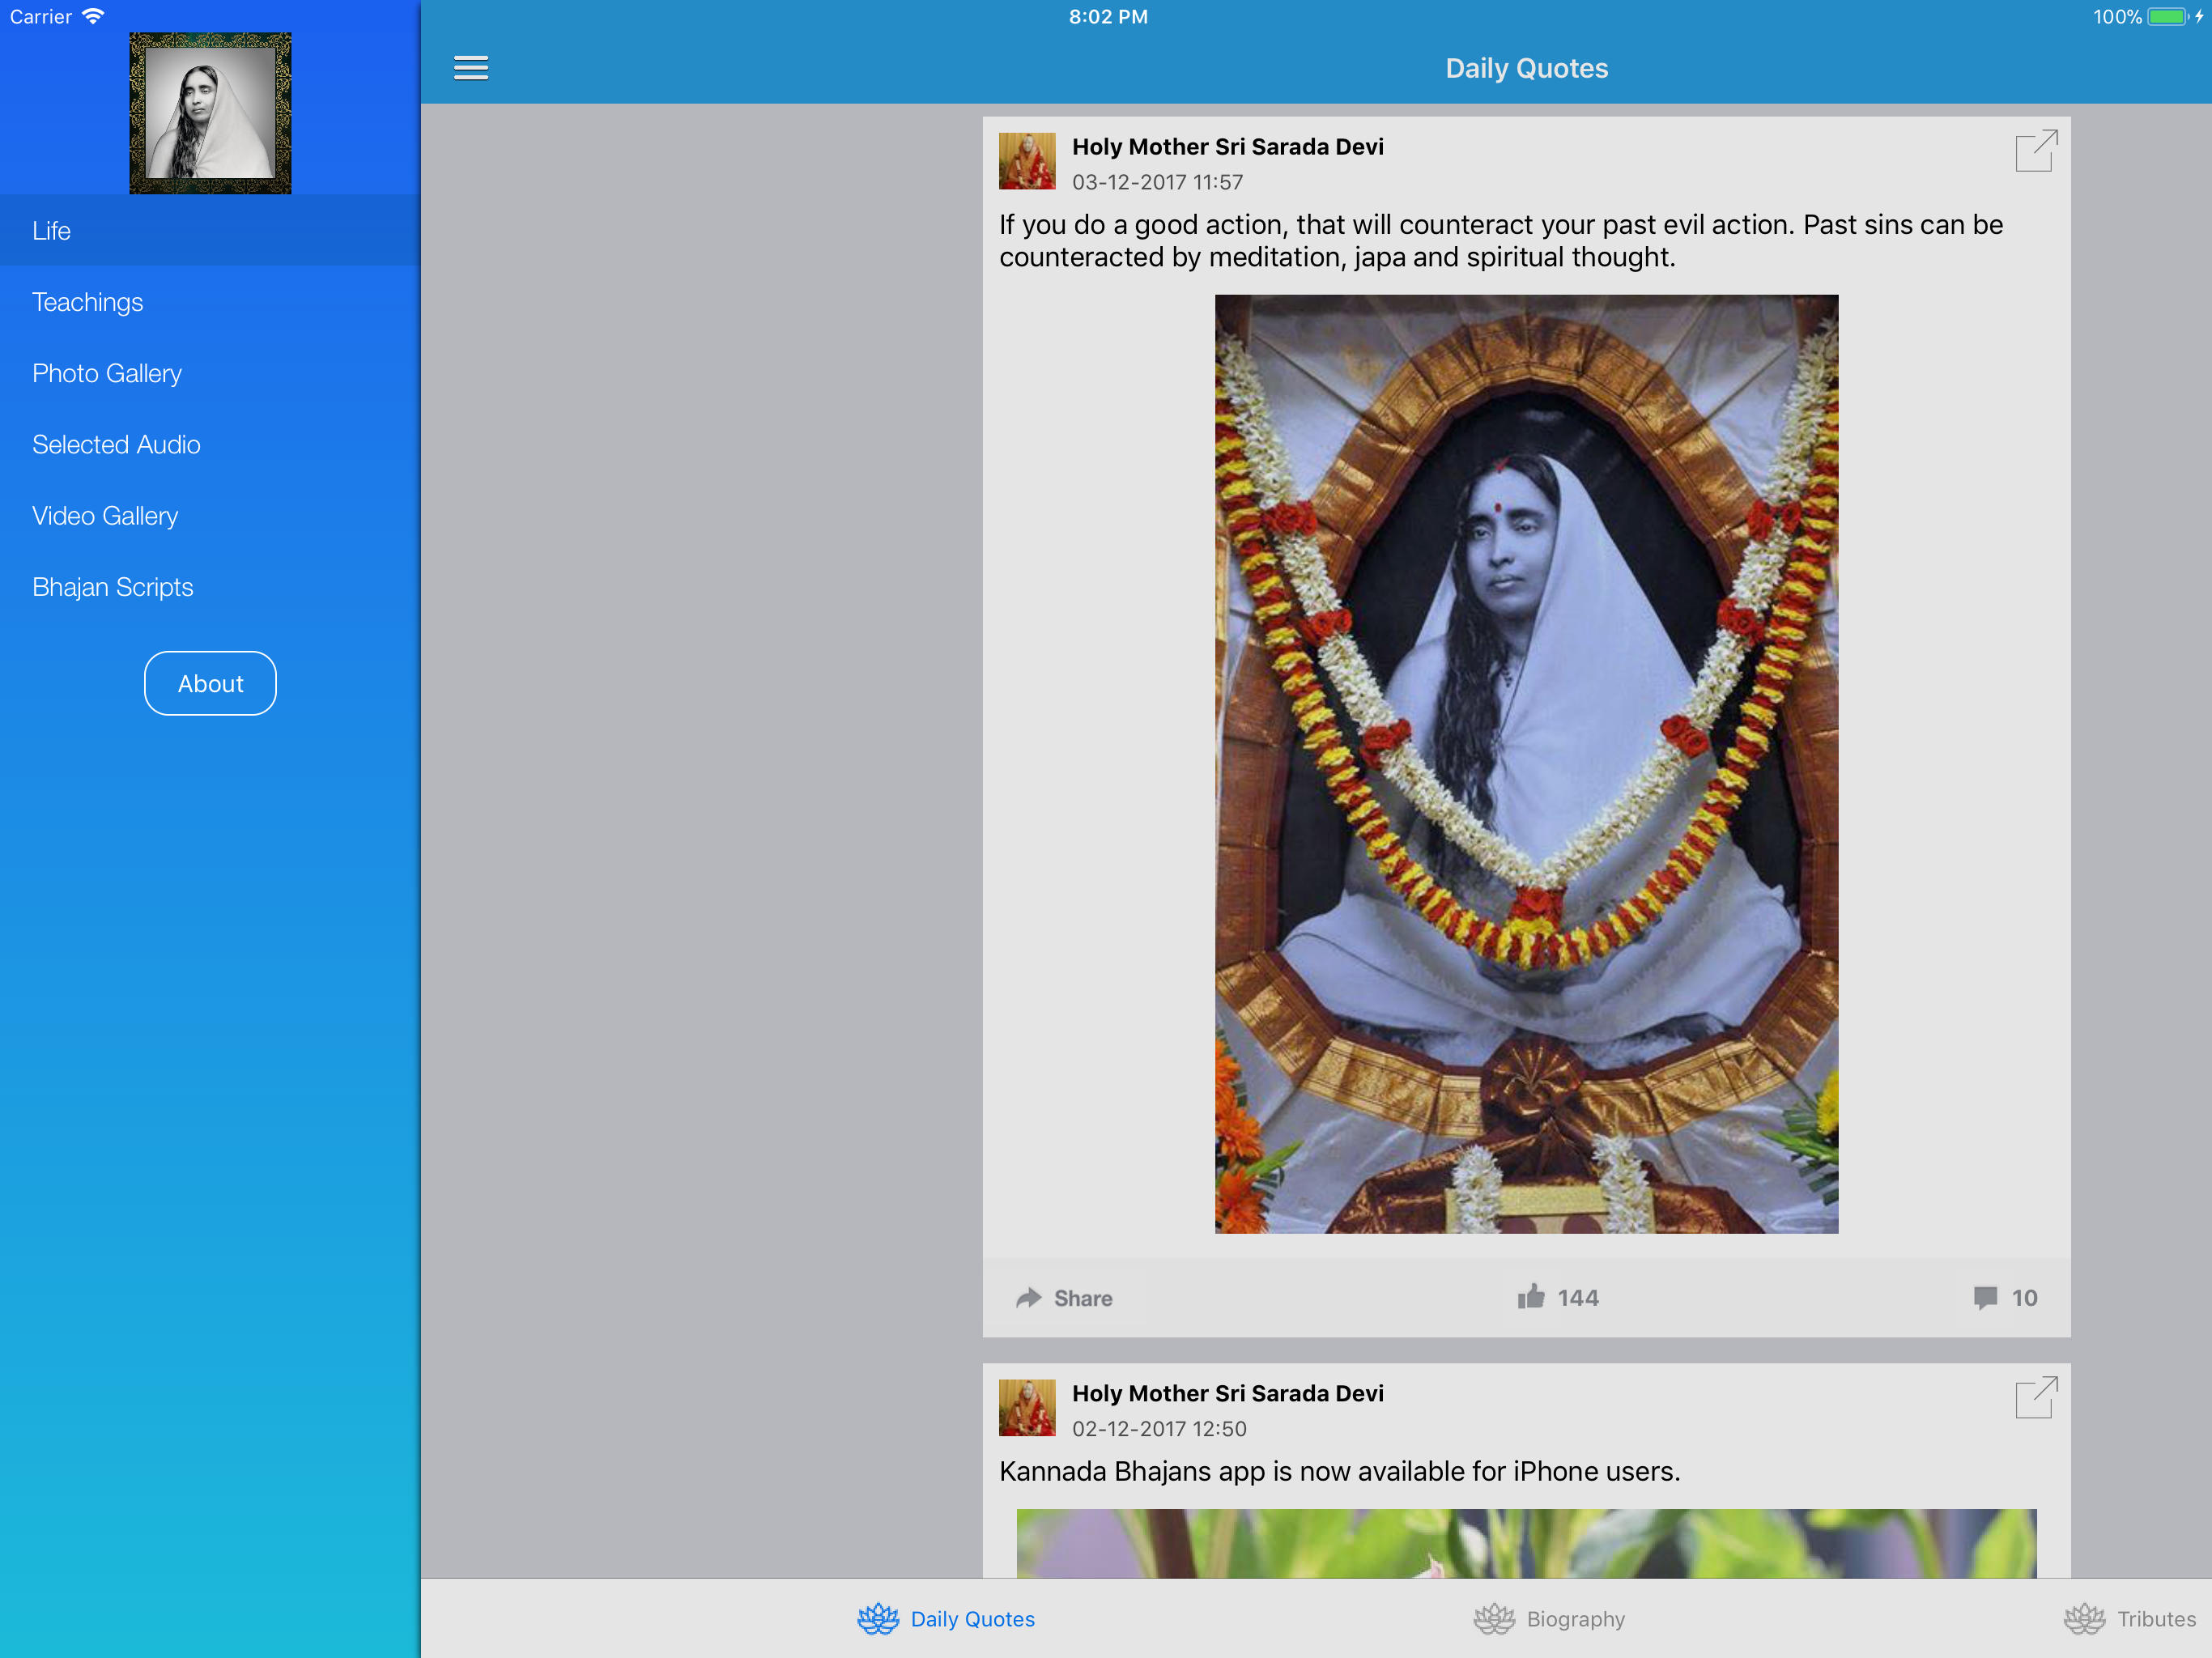Open Bhajan Scripts menu item

(113, 587)
